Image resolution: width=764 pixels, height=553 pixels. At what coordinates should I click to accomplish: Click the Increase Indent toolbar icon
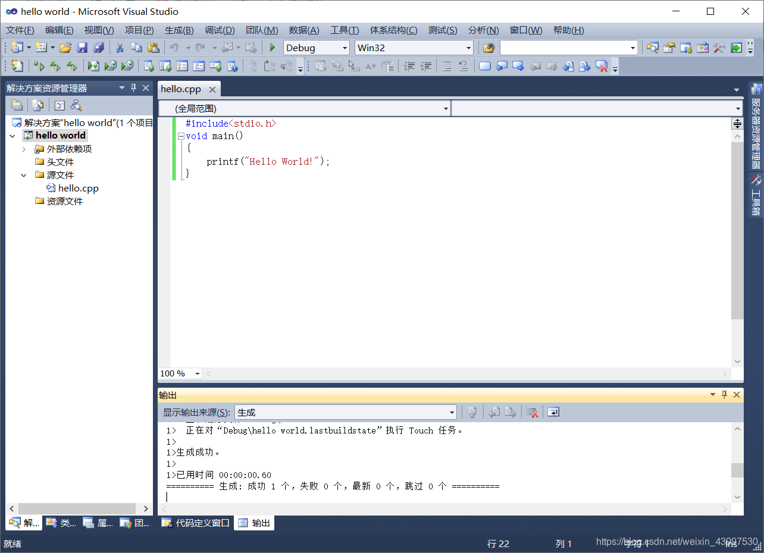point(426,67)
